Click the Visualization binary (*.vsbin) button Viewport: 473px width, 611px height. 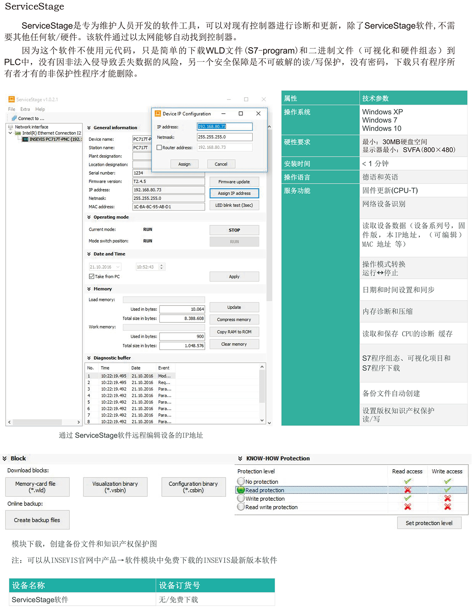pyautogui.click(x=115, y=487)
